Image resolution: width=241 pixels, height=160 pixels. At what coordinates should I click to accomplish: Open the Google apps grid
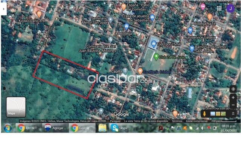point(219,8)
